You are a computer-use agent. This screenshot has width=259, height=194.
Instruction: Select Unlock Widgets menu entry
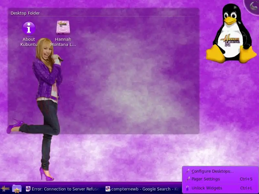[x=220, y=188]
